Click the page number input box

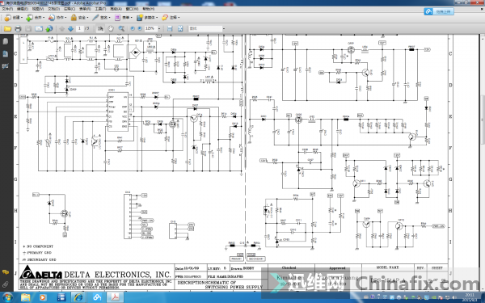(79, 28)
